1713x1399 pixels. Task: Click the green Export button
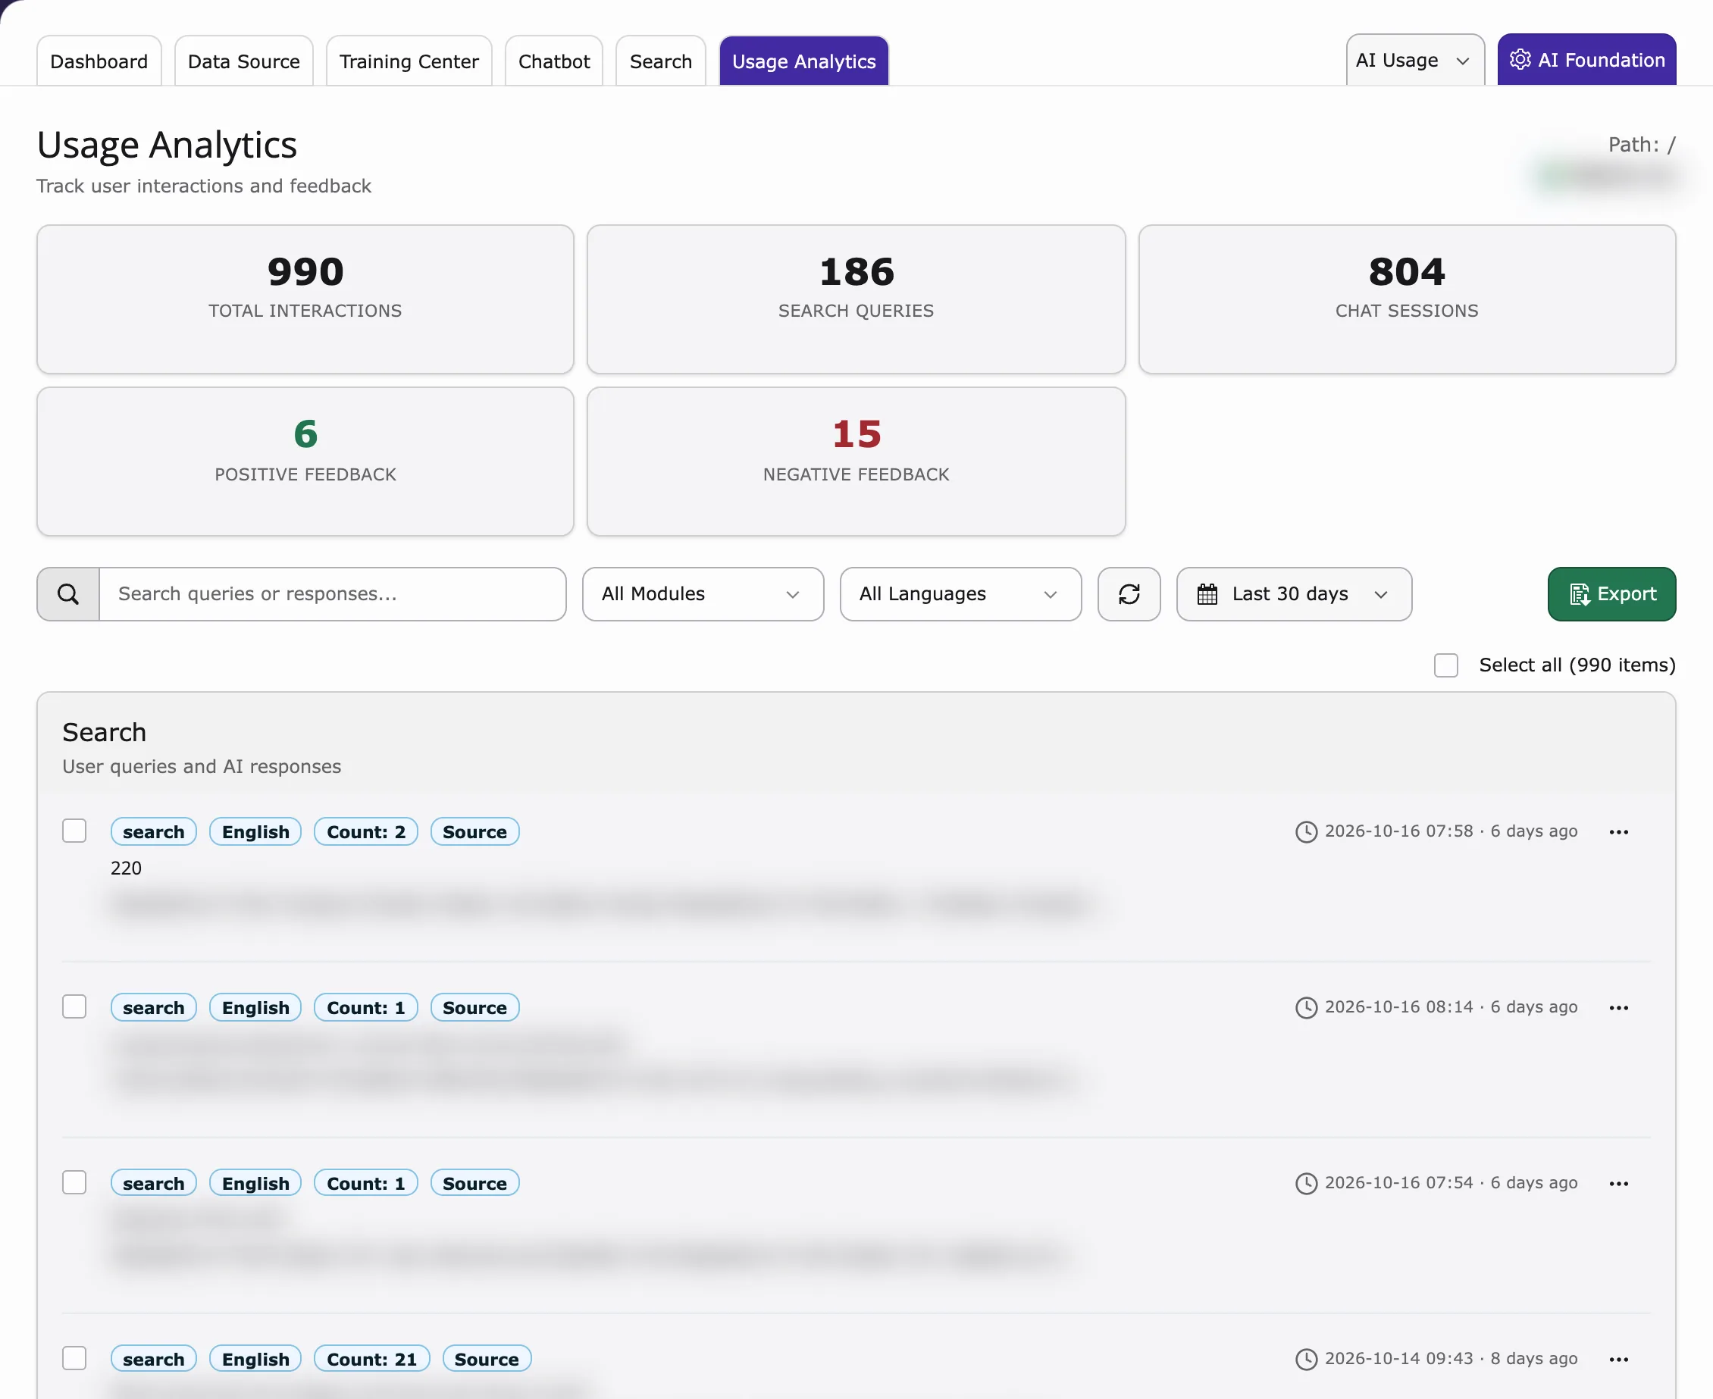(1611, 594)
